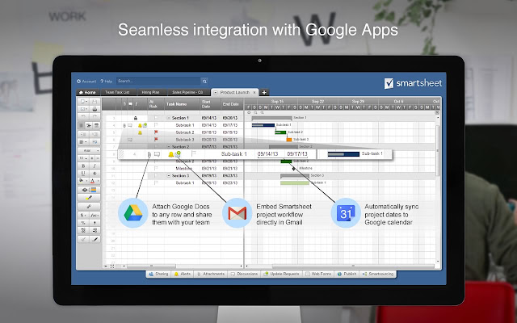The image size is (517, 323).
Task: Clear red At Risk flag on row 6
Action: (156, 140)
